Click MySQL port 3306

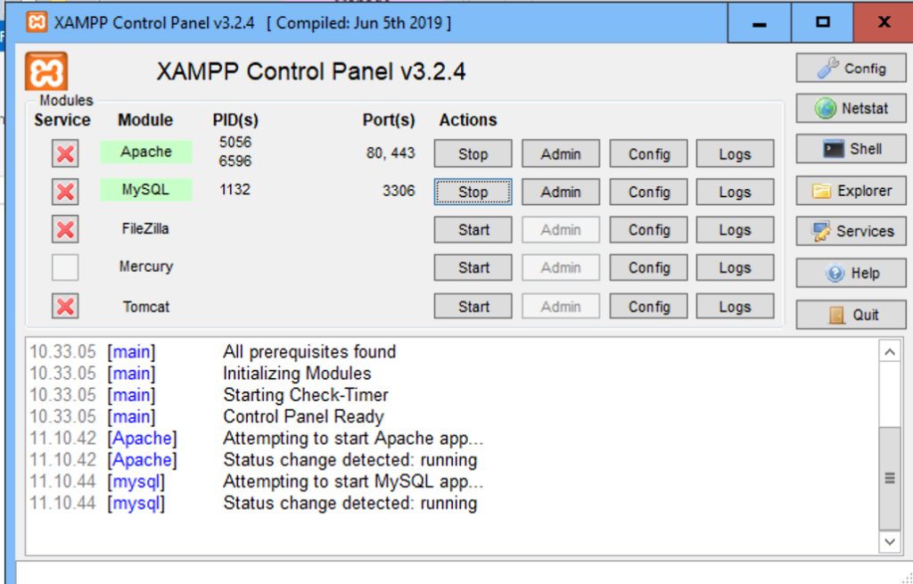[399, 191]
